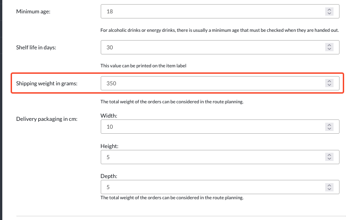Increase Depth value with up arrow
346x220 pixels.
coord(329,185)
